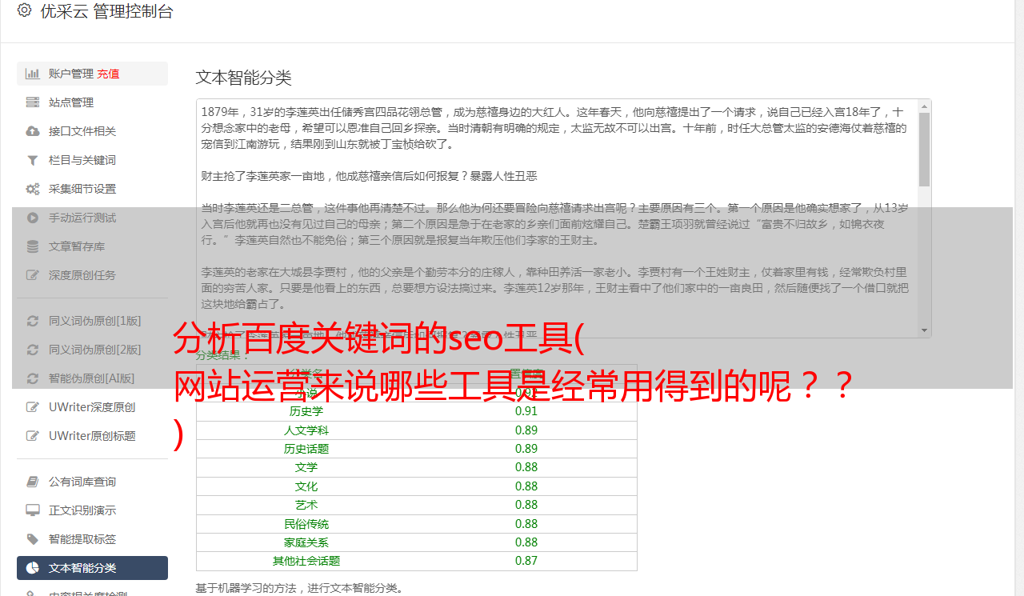Viewport: 1024px width, 596px height.
Task: Select the 0.91 confidence value
Action: coord(526,411)
